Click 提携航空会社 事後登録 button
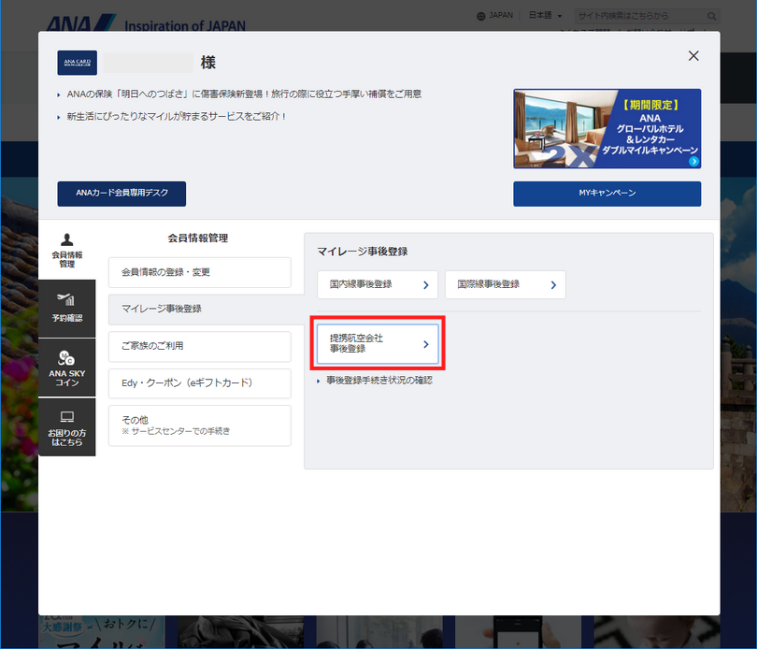757x649 pixels. click(378, 343)
